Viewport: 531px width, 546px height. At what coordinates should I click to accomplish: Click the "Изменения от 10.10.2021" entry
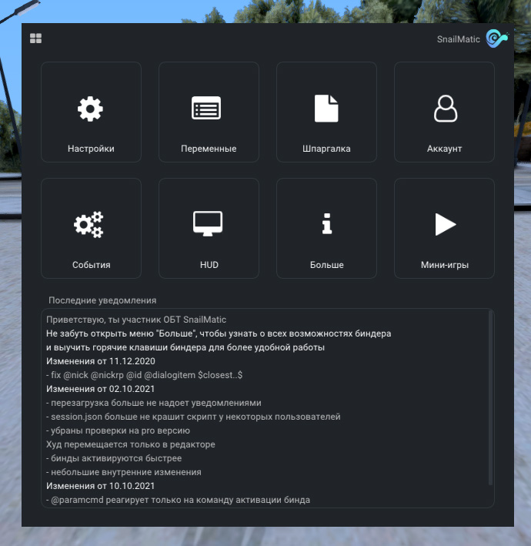click(100, 486)
